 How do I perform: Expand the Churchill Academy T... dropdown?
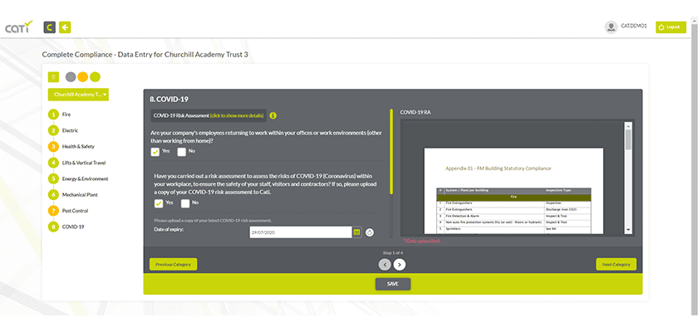pyautogui.click(x=78, y=95)
